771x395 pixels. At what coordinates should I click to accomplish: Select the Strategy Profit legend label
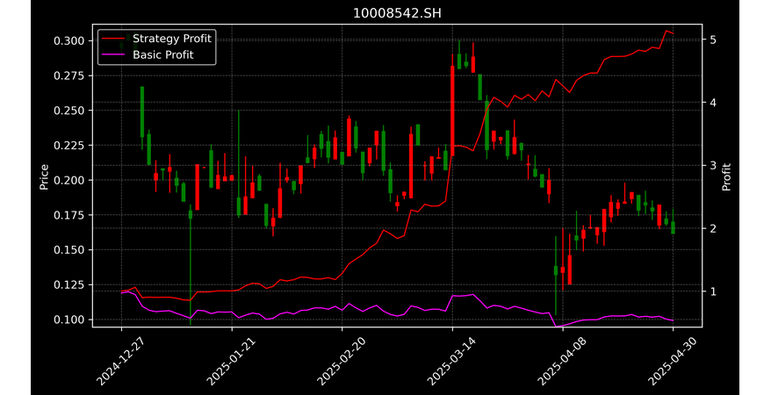click(x=172, y=39)
